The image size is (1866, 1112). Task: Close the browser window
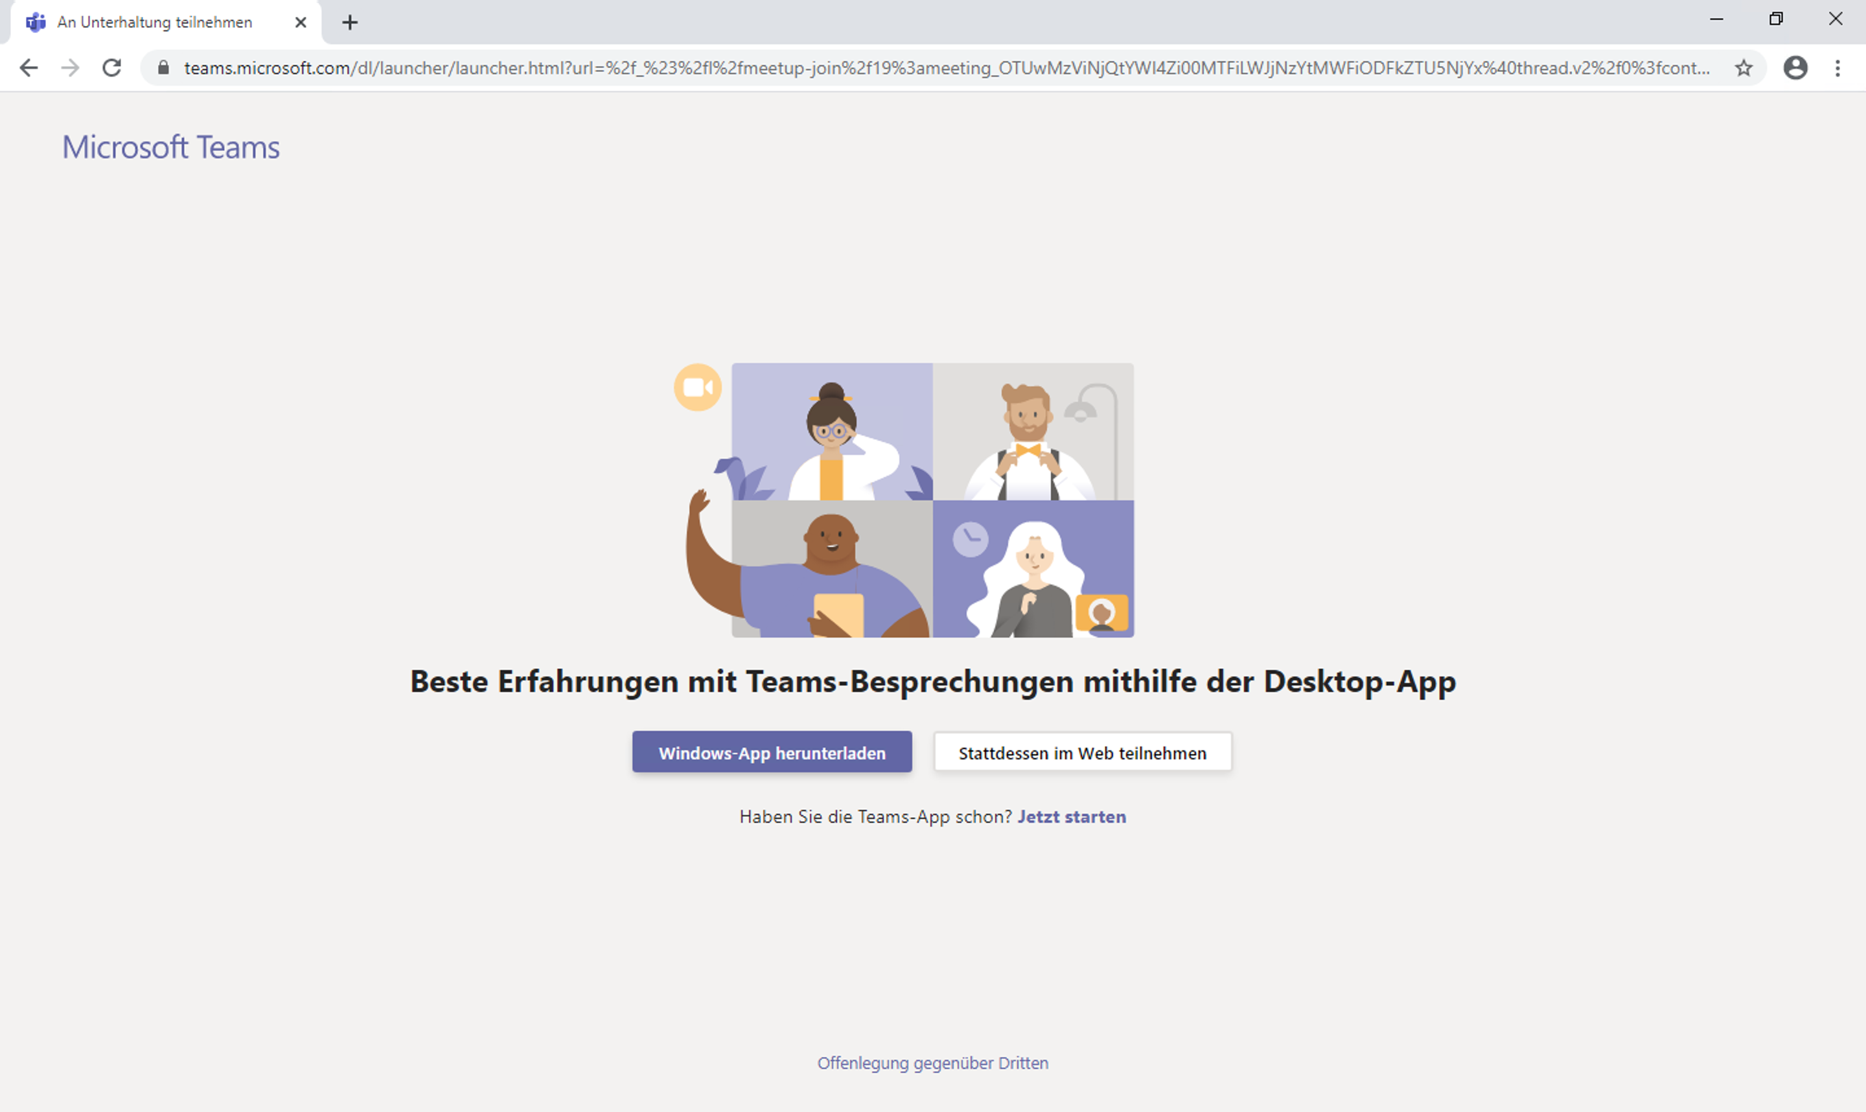click(x=1836, y=19)
